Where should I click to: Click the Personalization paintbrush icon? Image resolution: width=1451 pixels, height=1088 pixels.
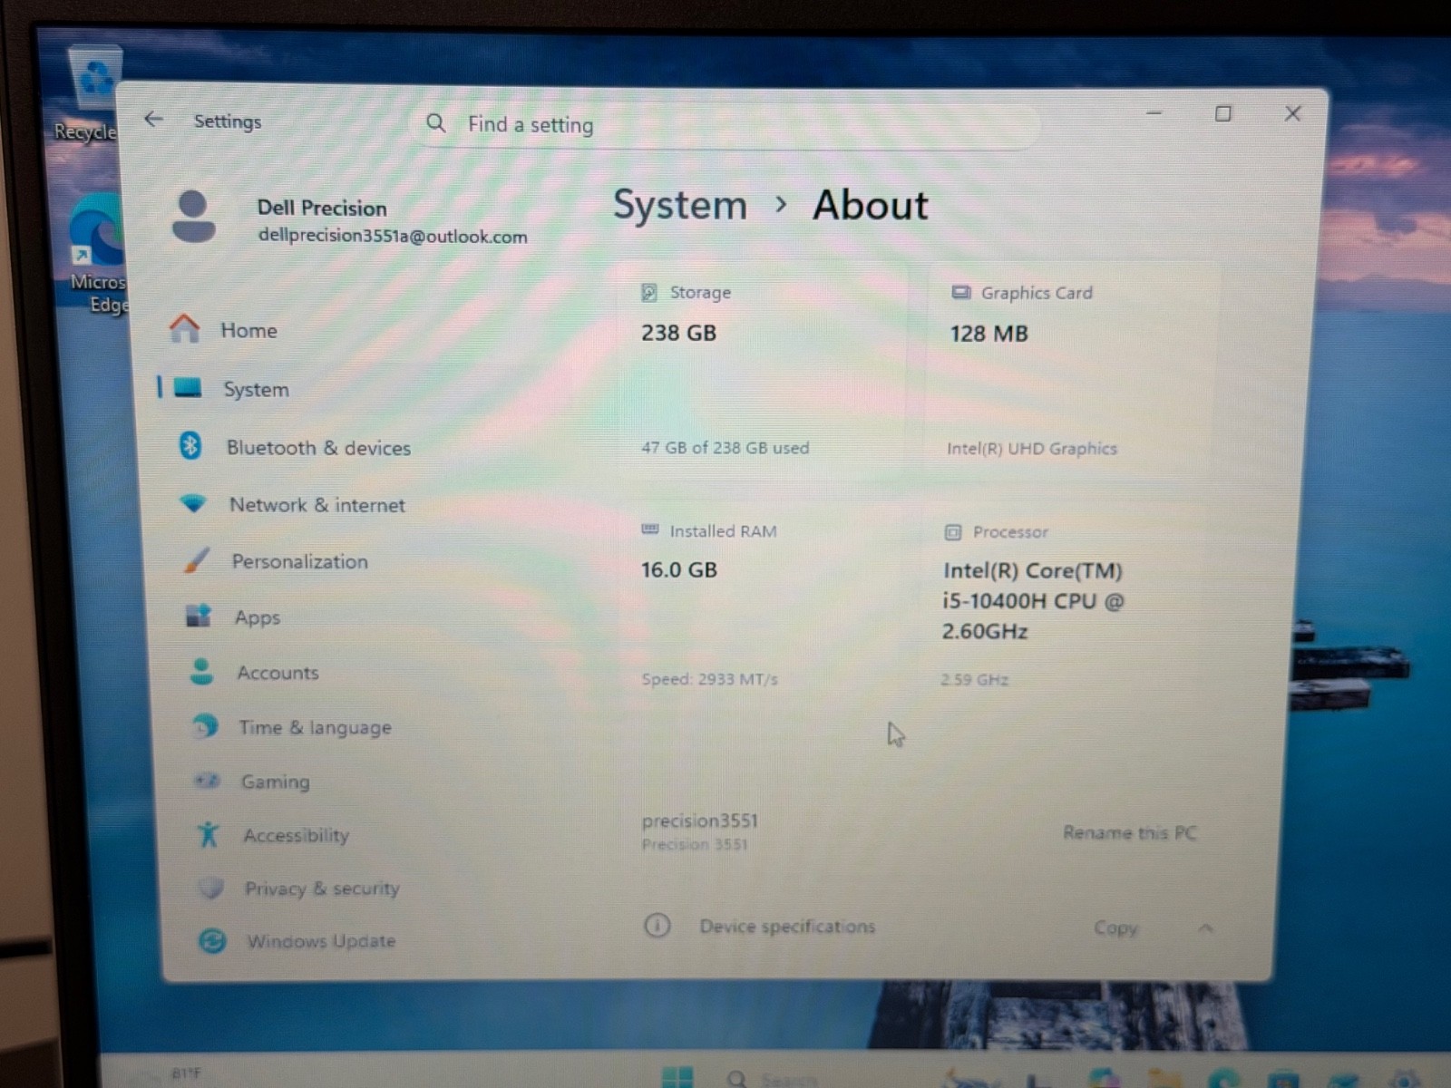point(196,560)
